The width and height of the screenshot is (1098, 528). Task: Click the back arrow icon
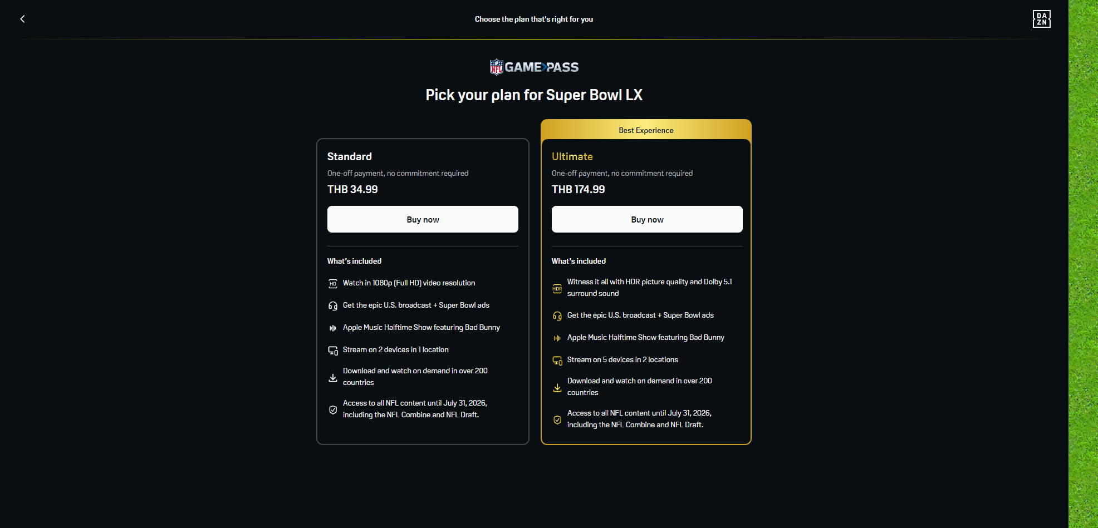22,19
